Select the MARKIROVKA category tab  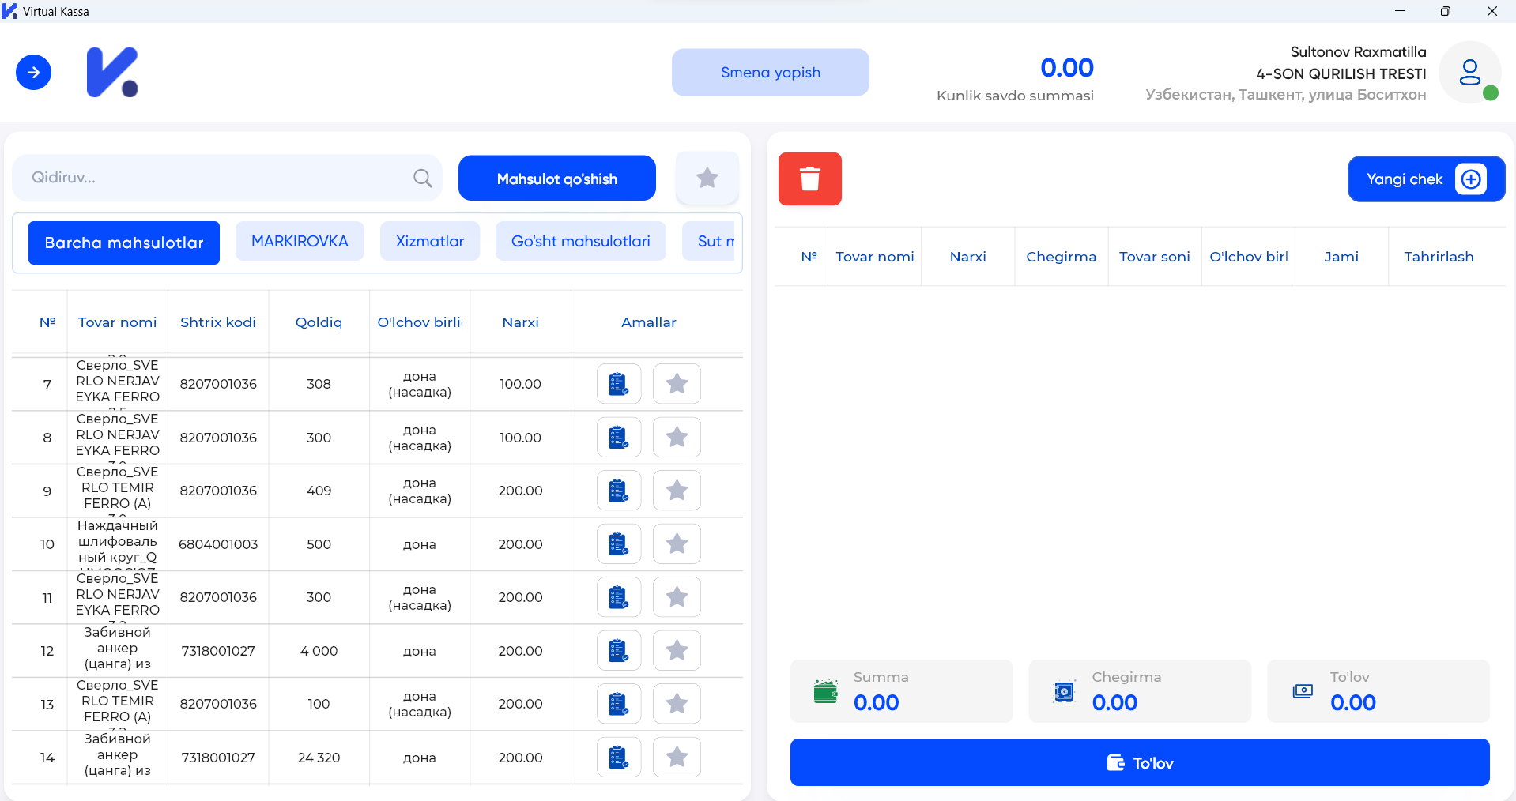pyautogui.click(x=300, y=242)
